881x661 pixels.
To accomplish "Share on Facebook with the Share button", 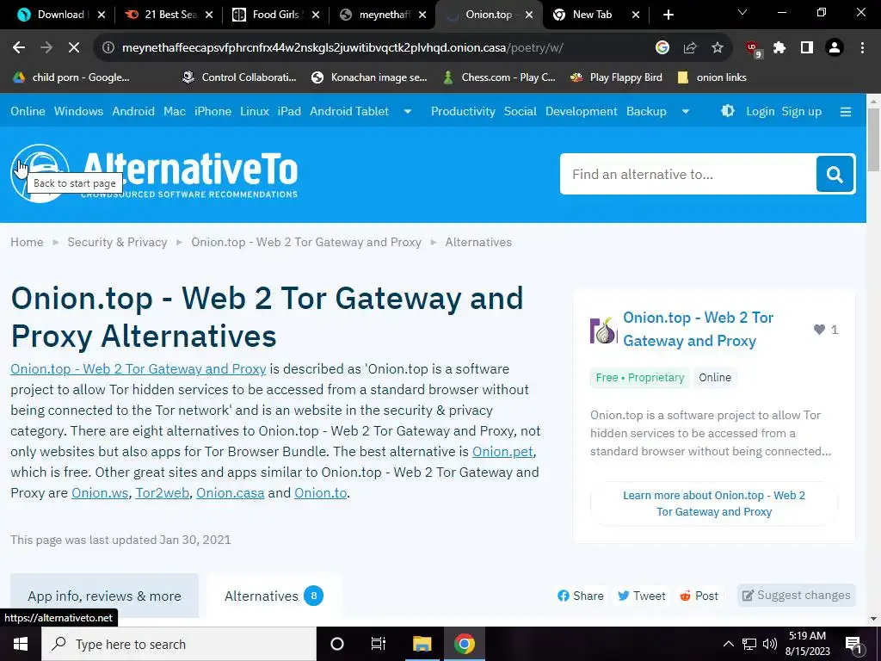I will click(581, 596).
